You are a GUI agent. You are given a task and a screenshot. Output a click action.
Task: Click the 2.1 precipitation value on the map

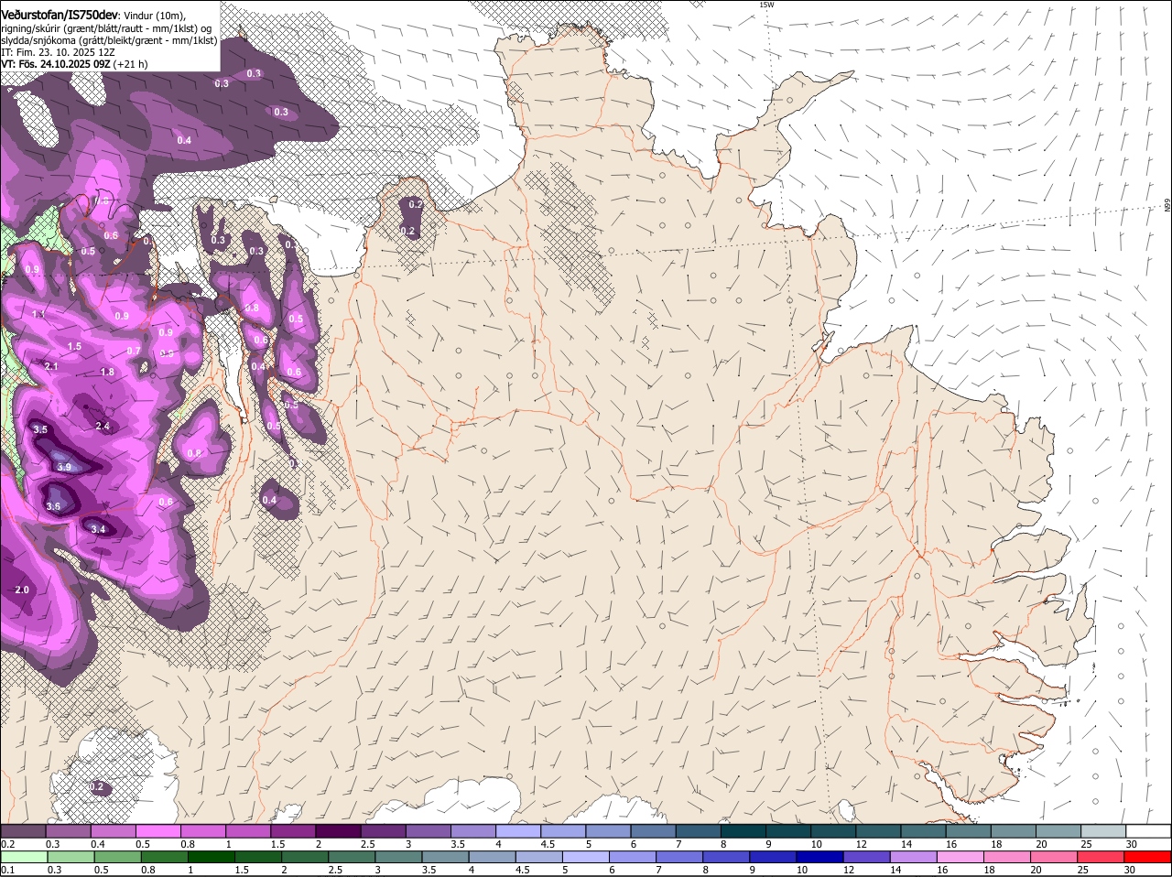coord(51,366)
